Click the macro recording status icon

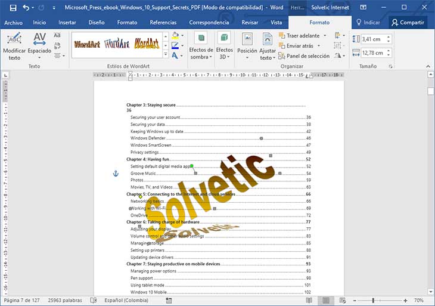click(169, 301)
